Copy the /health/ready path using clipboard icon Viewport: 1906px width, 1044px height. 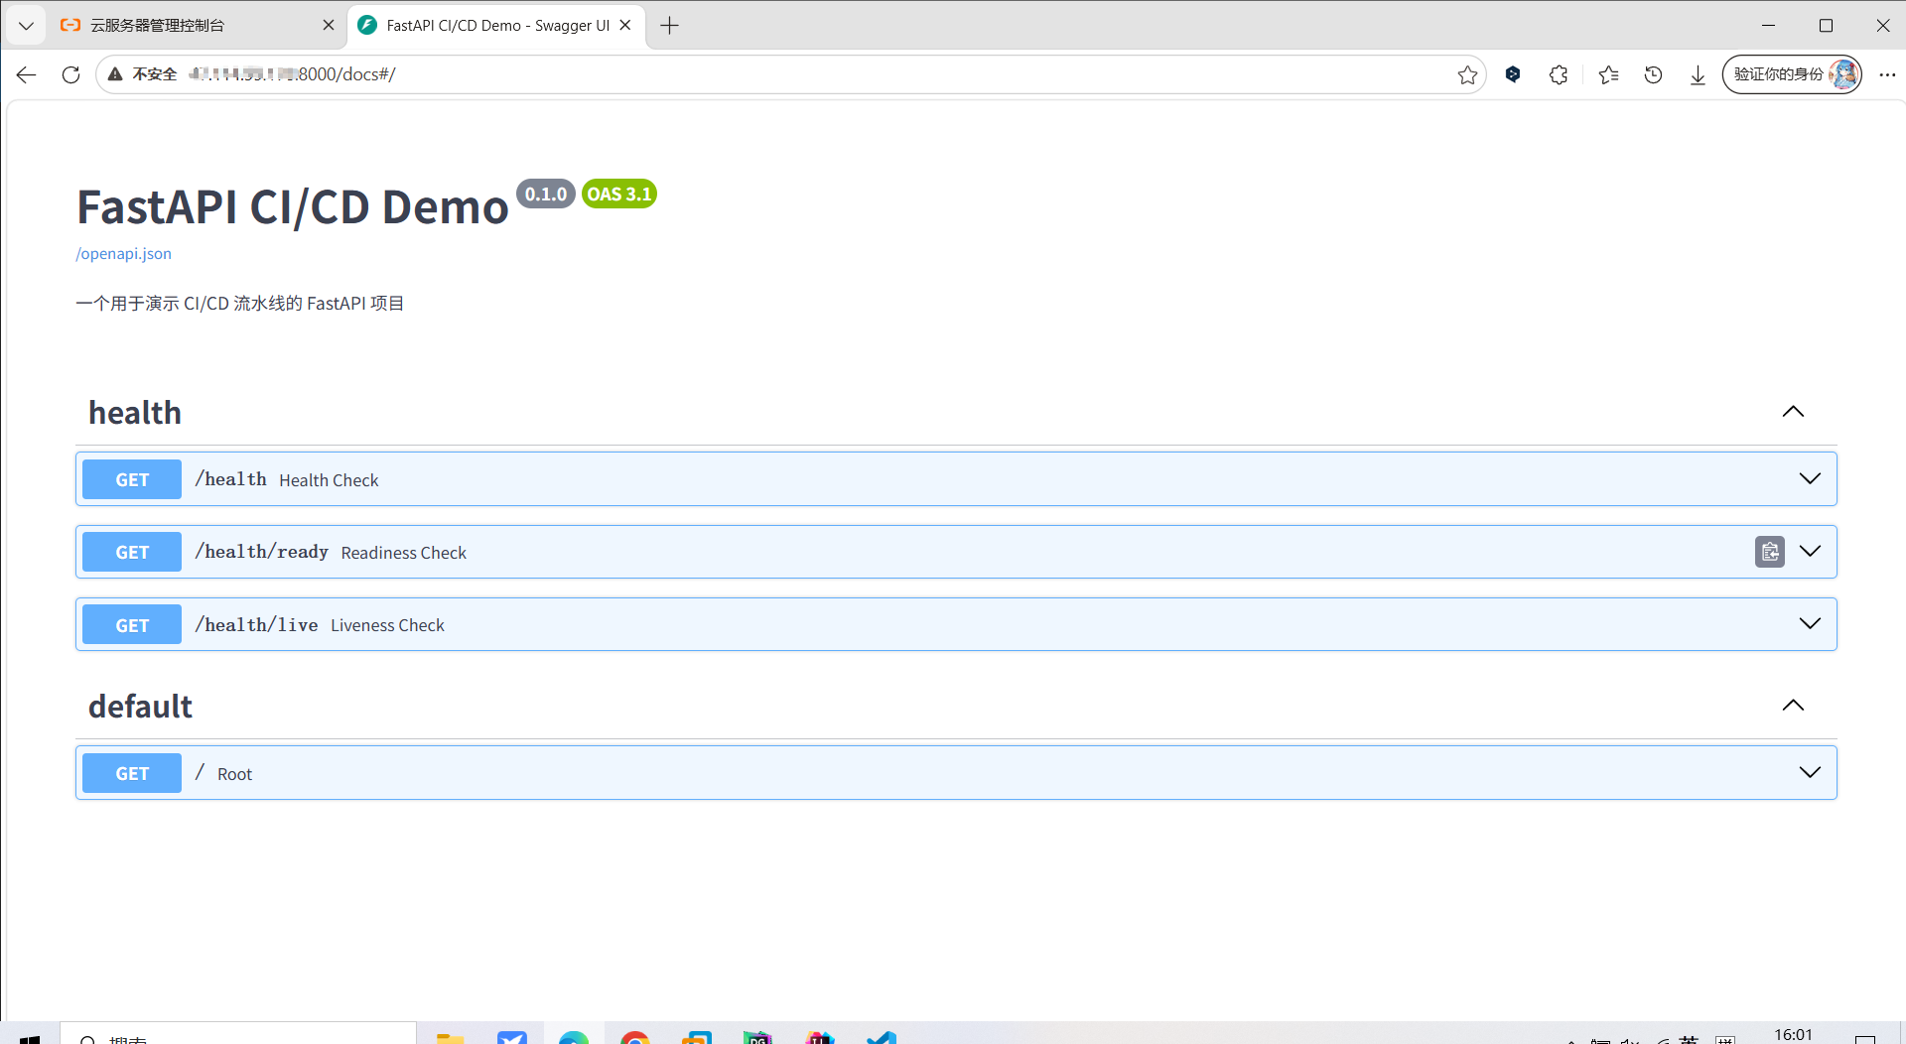click(1769, 552)
